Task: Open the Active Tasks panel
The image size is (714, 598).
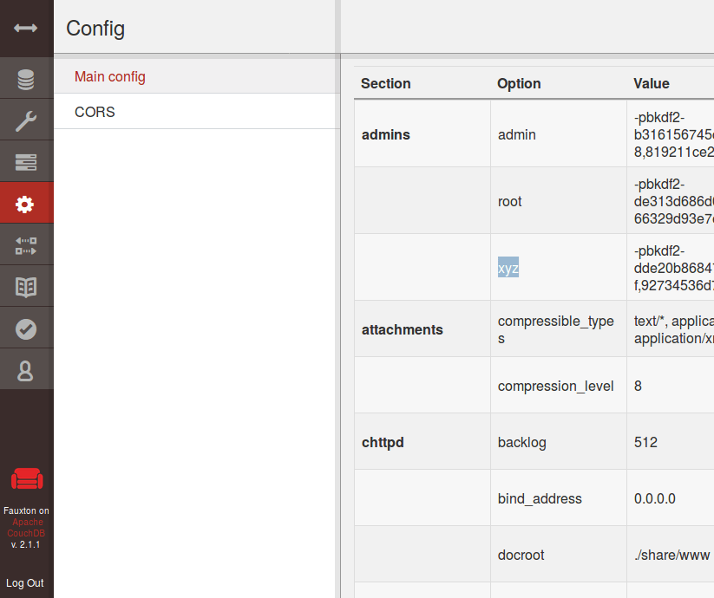Action: point(27,161)
